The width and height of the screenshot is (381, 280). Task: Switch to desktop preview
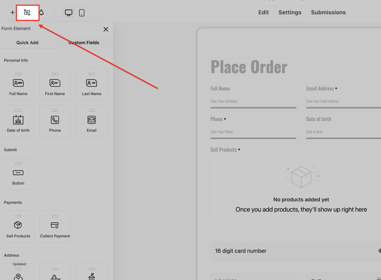[69, 13]
